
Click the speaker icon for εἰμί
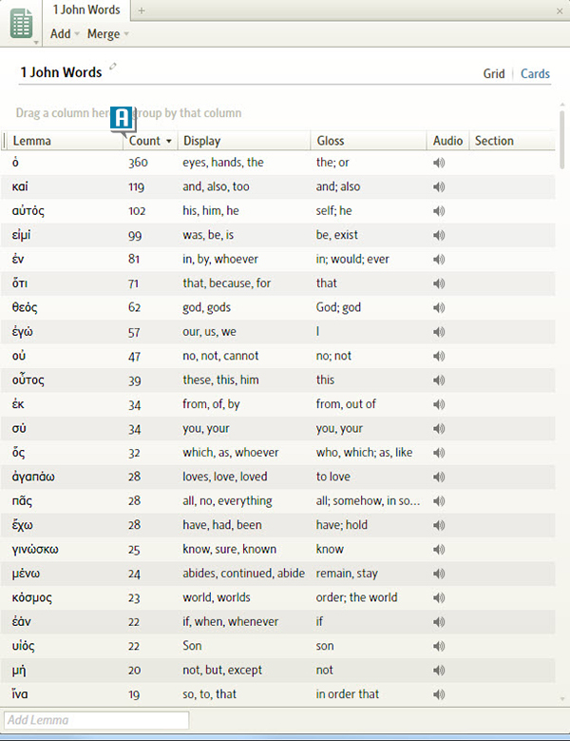pyautogui.click(x=439, y=236)
